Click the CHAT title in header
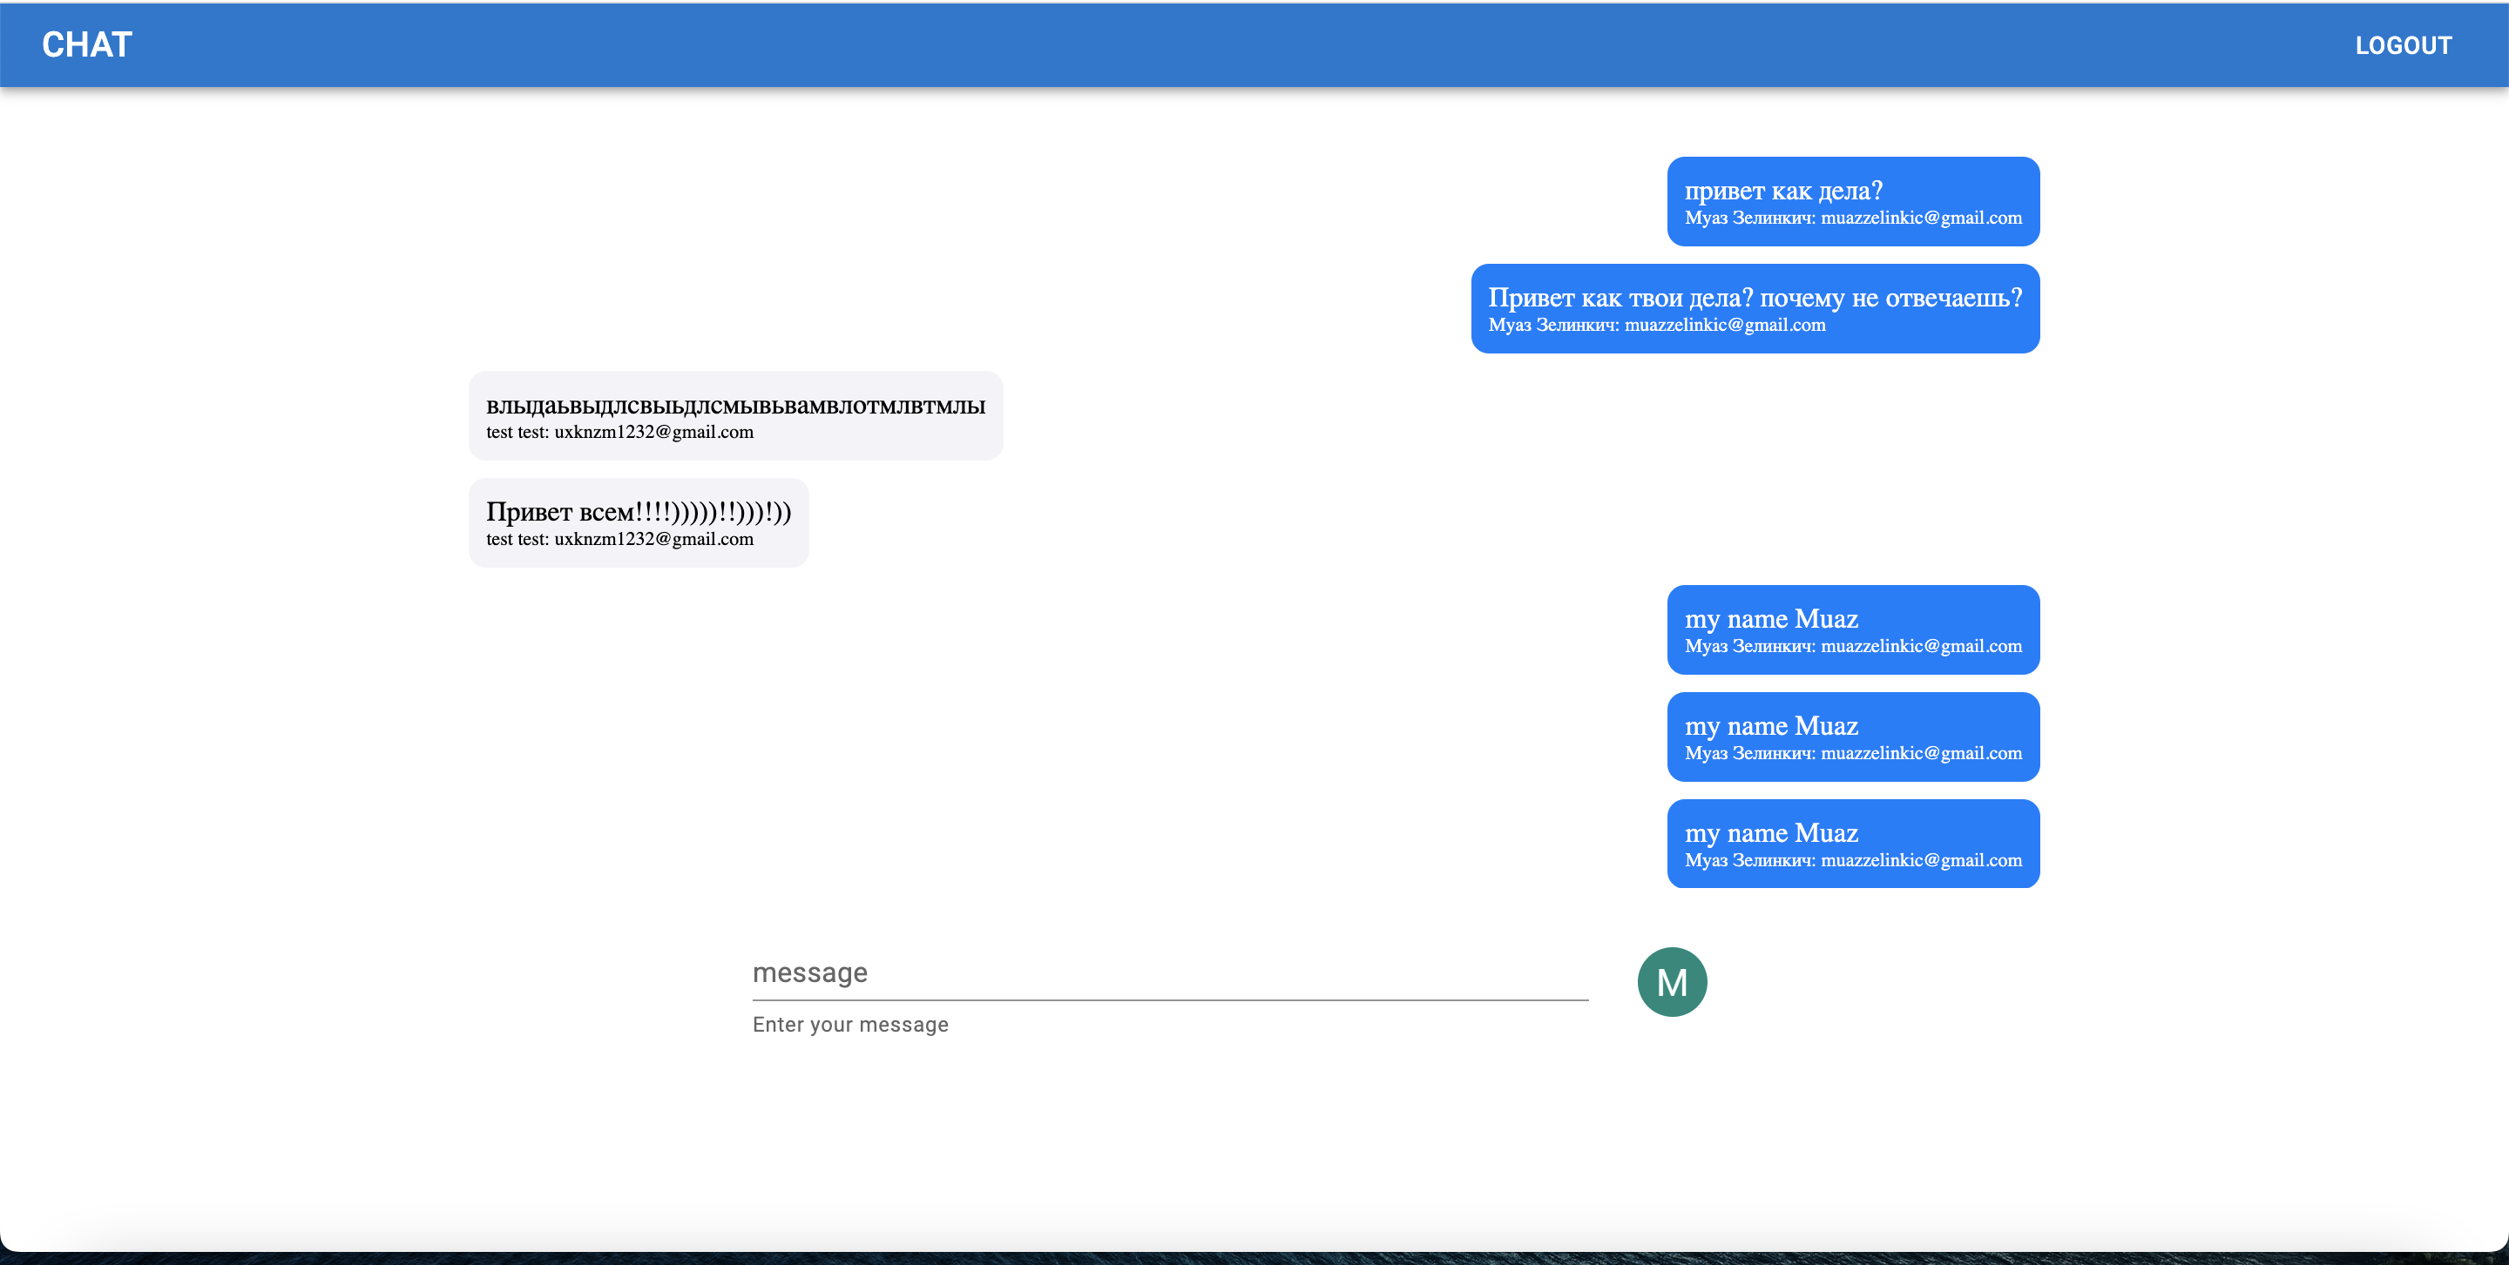Image resolution: width=2509 pixels, height=1265 pixels. pyautogui.click(x=87, y=44)
